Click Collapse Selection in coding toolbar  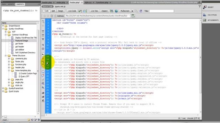(x=43, y=35)
